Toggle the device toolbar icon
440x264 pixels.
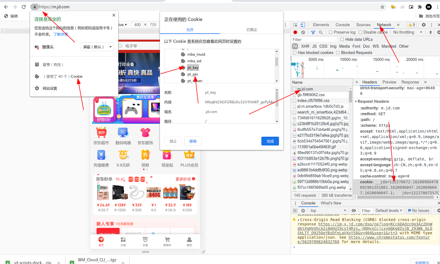[x=303, y=25]
